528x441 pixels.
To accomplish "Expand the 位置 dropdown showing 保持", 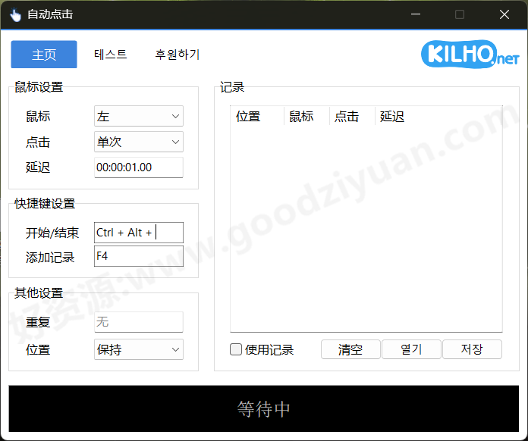I will (x=139, y=349).
